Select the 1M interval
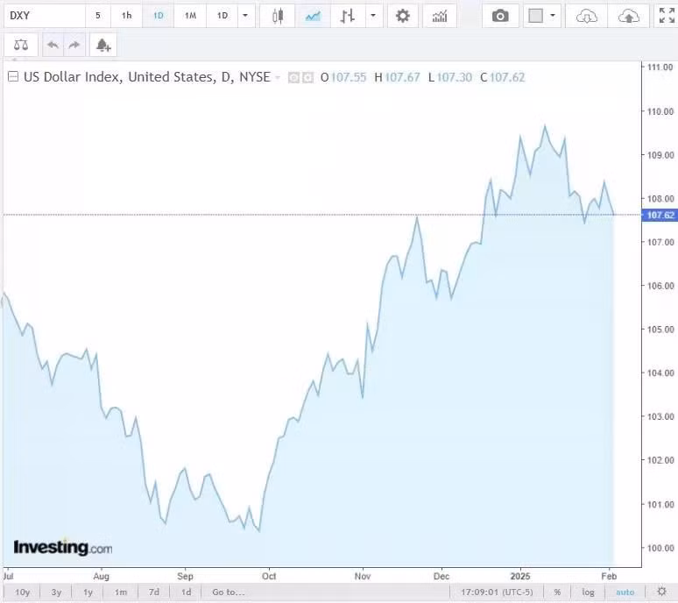 pos(190,16)
